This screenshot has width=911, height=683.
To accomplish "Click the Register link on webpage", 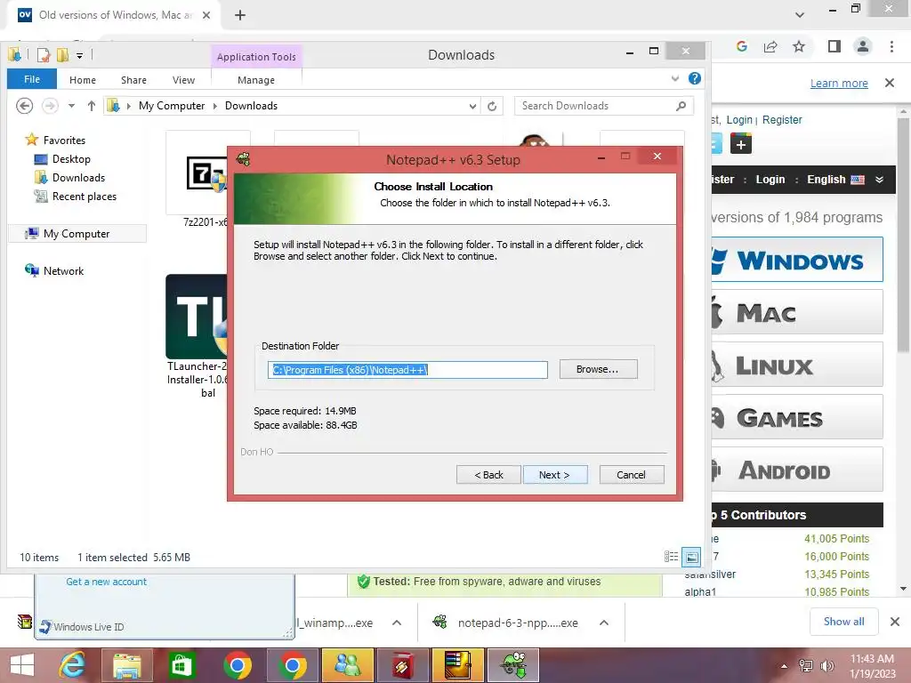I will pos(782,120).
